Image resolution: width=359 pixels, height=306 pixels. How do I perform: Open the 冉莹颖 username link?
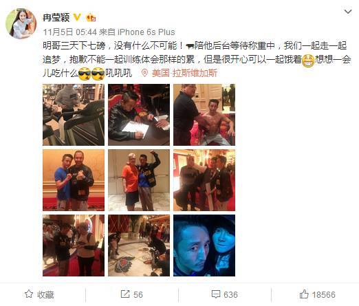pyautogui.click(x=56, y=17)
